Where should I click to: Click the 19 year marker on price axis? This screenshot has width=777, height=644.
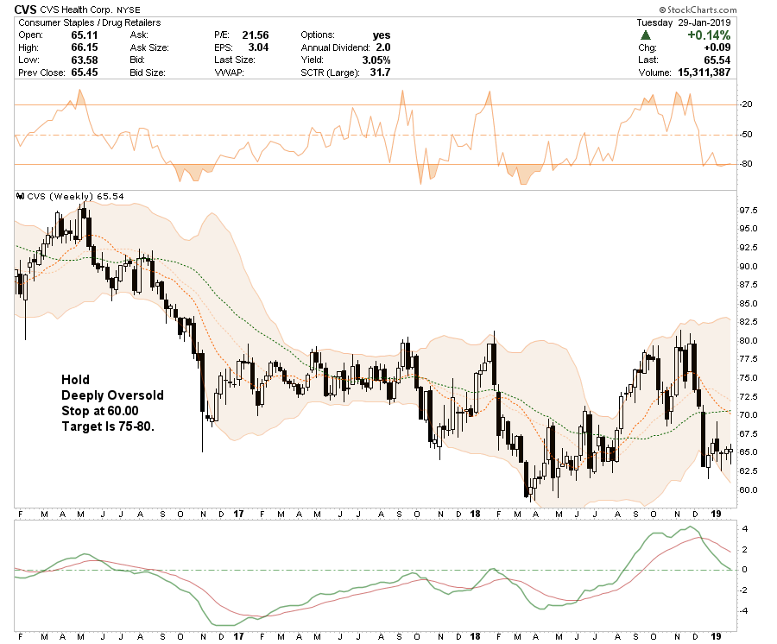pos(716,514)
